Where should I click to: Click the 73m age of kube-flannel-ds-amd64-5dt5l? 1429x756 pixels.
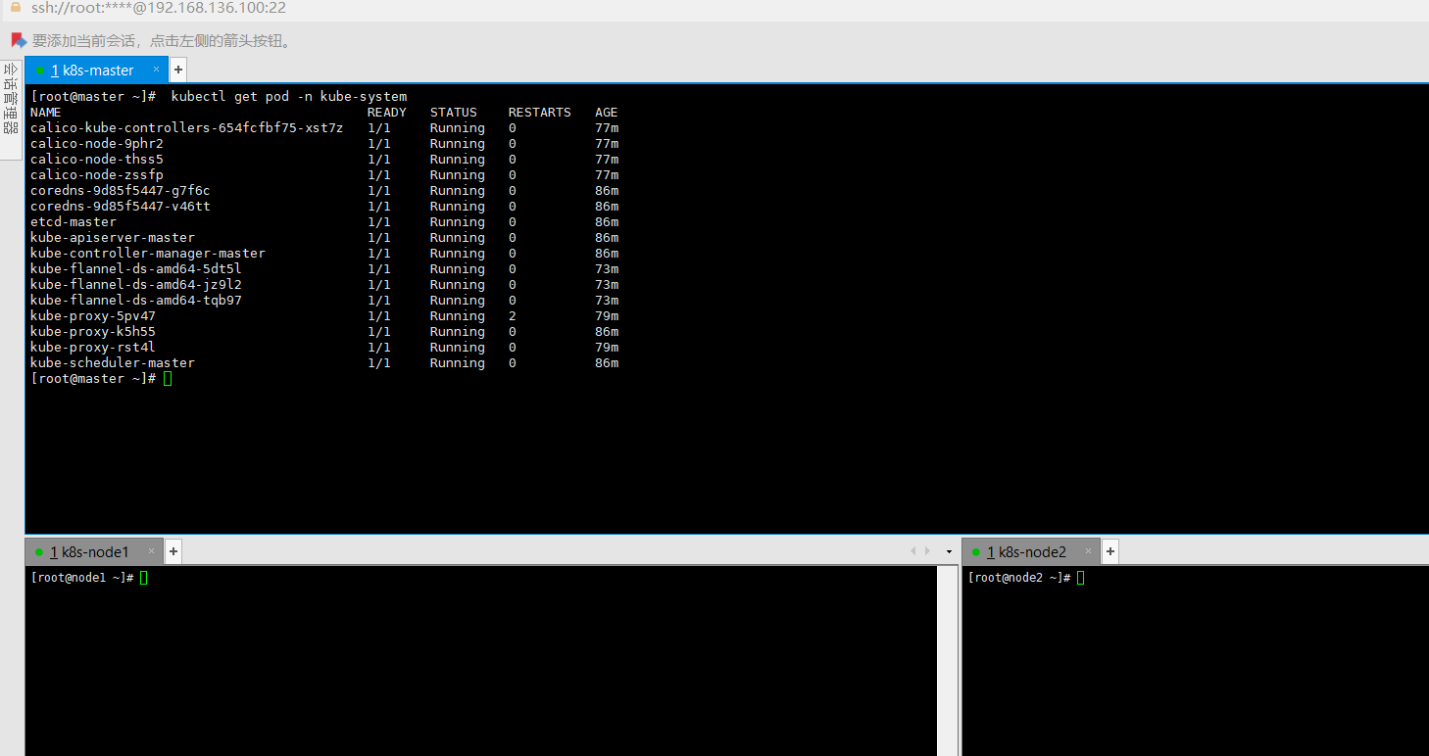(607, 268)
